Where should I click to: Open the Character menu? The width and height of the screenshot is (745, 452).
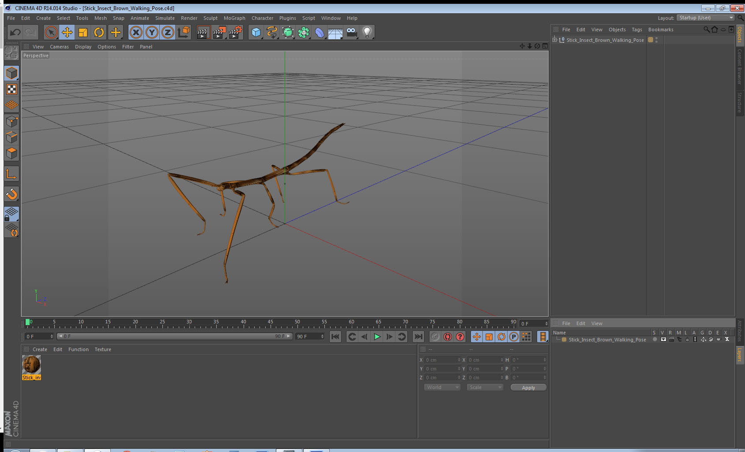coord(262,18)
